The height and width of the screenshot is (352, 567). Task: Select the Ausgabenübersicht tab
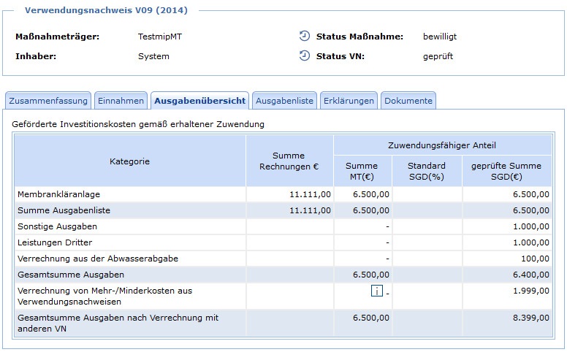click(x=199, y=101)
